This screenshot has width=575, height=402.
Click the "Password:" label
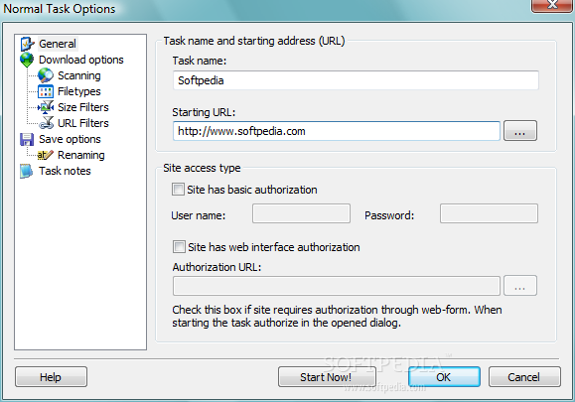coord(389,215)
